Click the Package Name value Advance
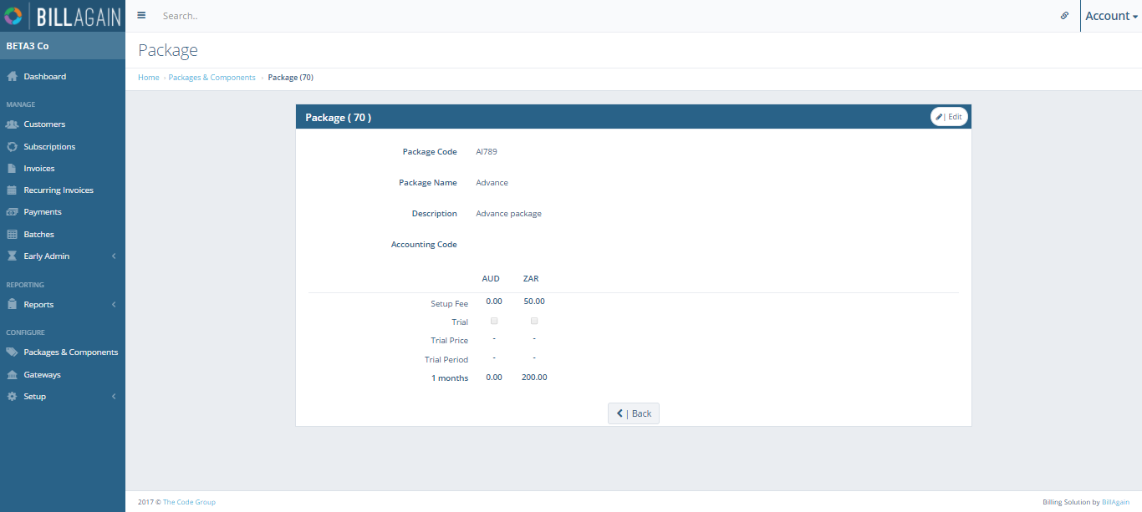The width and height of the screenshot is (1142, 512). (x=492, y=183)
